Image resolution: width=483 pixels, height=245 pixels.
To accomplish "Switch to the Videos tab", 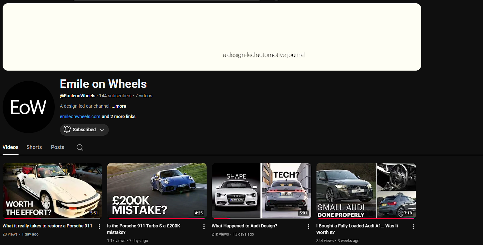I will (x=10, y=147).
